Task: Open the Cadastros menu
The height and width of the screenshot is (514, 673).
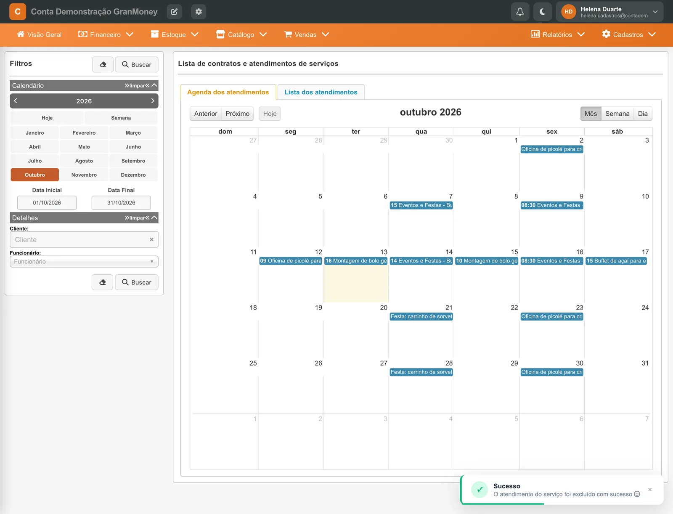Action: [x=628, y=34]
